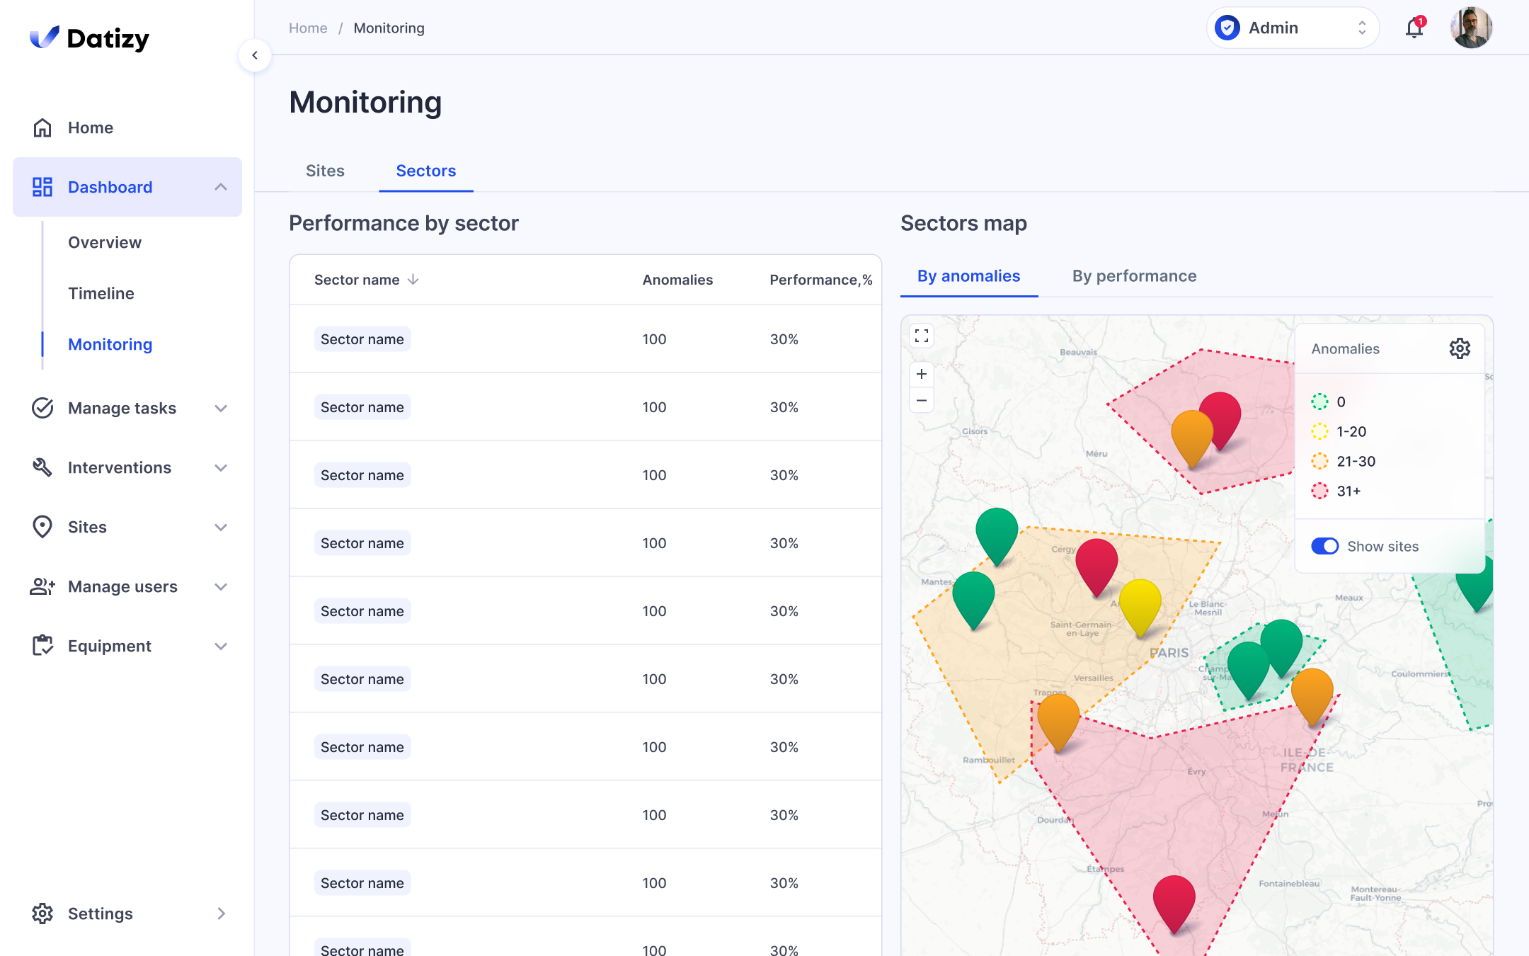The image size is (1529, 956).
Task: Collapse the sidebar with arrow button
Action: [255, 55]
